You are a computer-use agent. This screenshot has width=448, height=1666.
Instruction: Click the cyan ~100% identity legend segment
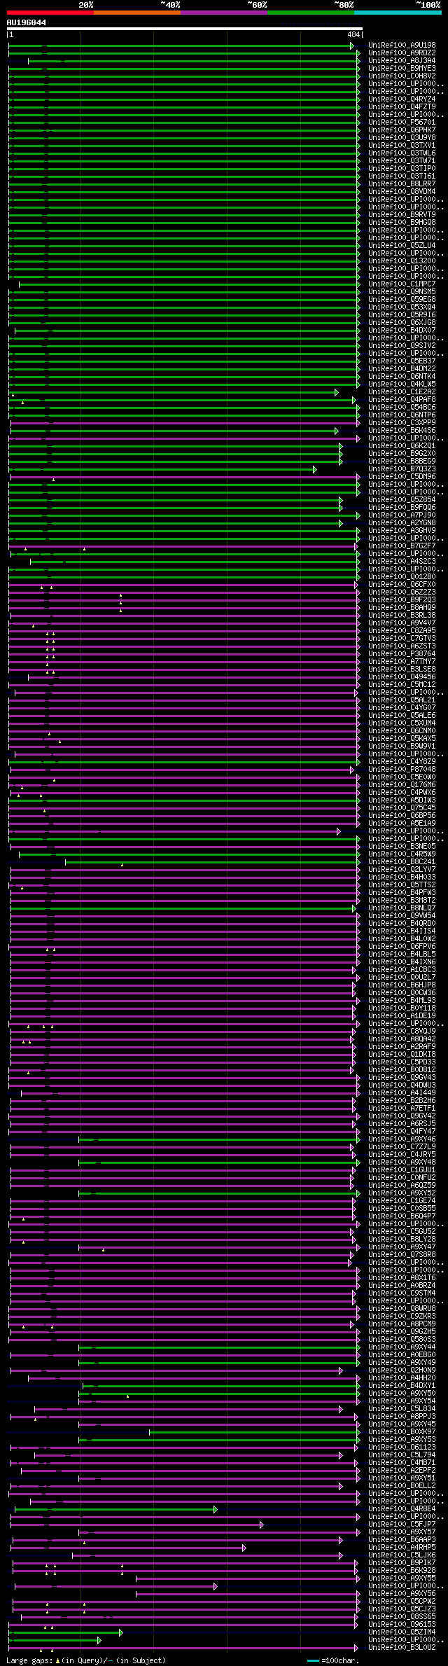point(397,13)
